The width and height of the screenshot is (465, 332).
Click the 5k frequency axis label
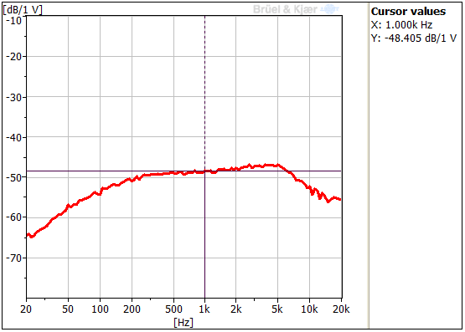pos(277,309)
